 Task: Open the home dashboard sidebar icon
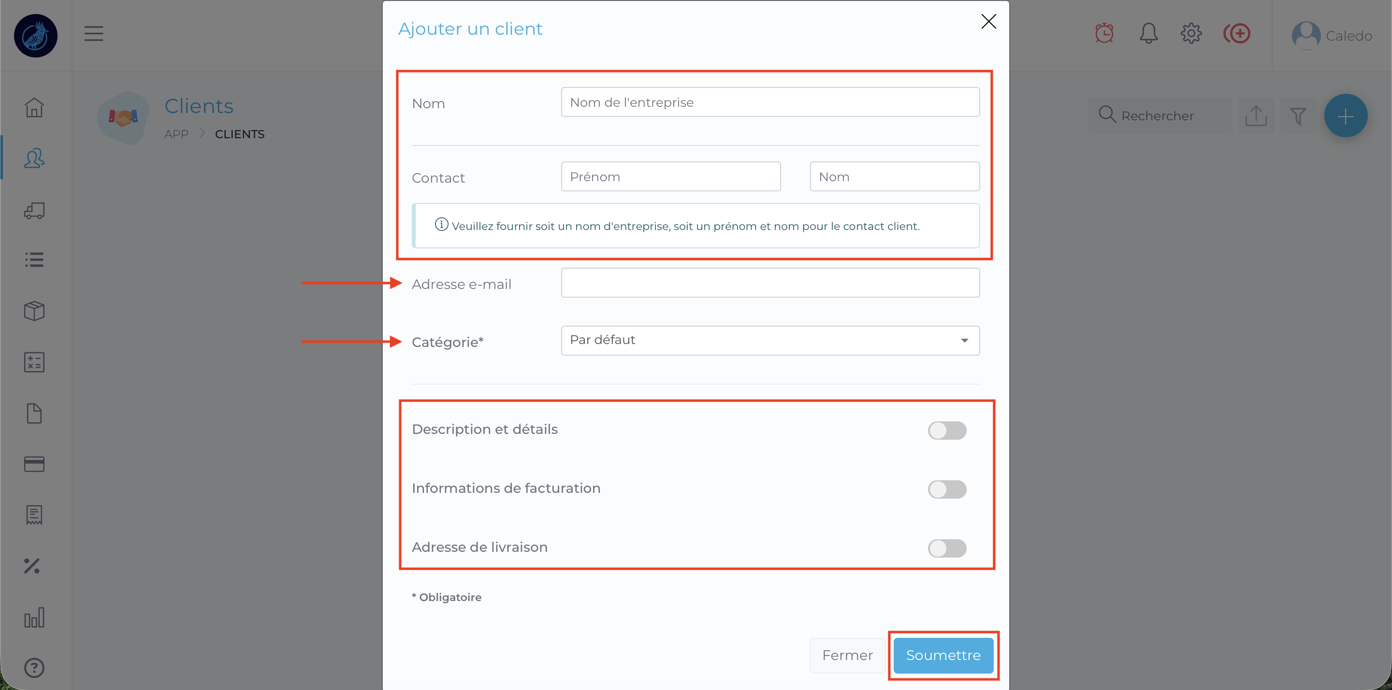point(34,107)
